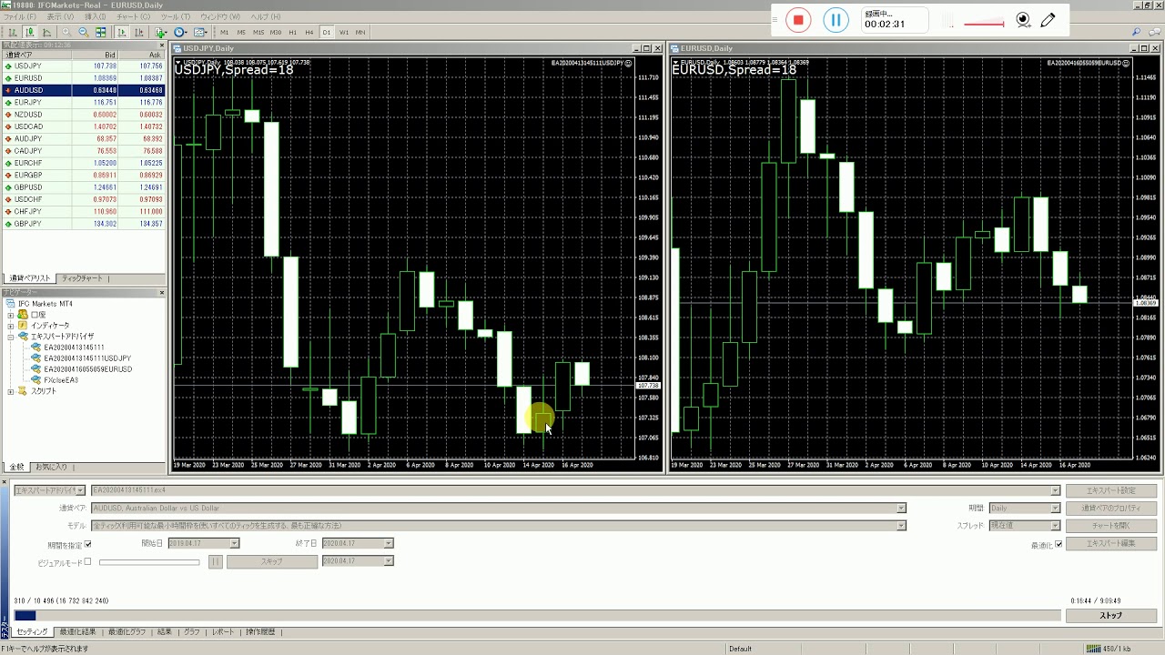Toggle the 期間を指定 checkbox
This screenshot has height=655, width=1165.
point(87,545)
